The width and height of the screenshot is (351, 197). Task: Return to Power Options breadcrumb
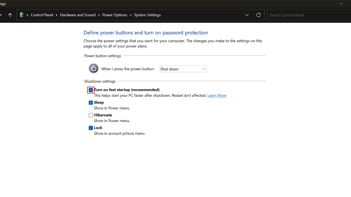[115, 15]
